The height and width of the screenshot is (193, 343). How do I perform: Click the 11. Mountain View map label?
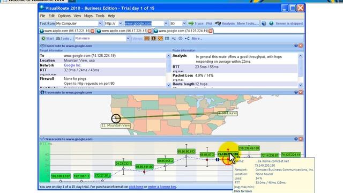[x=116, y=125]
